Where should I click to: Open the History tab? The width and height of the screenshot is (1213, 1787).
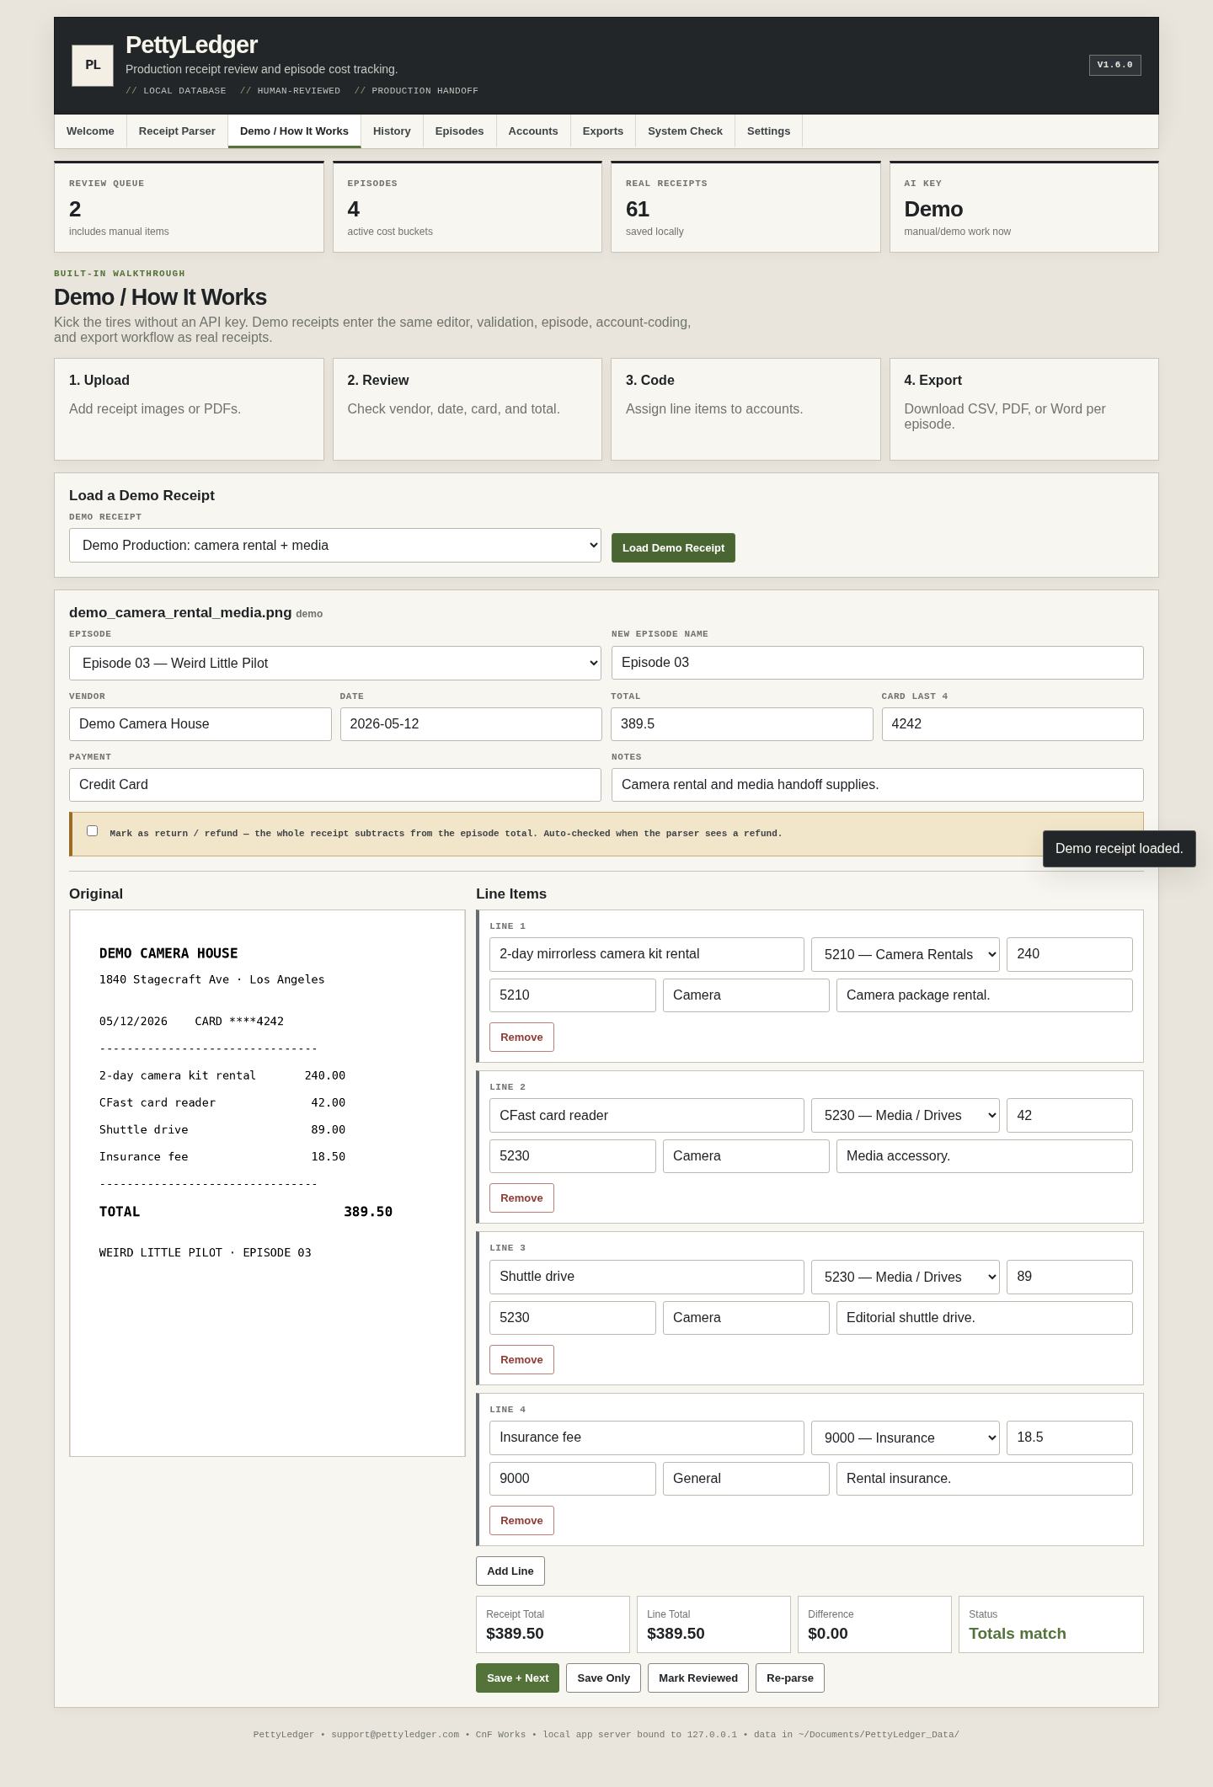[x=392, y=131]
